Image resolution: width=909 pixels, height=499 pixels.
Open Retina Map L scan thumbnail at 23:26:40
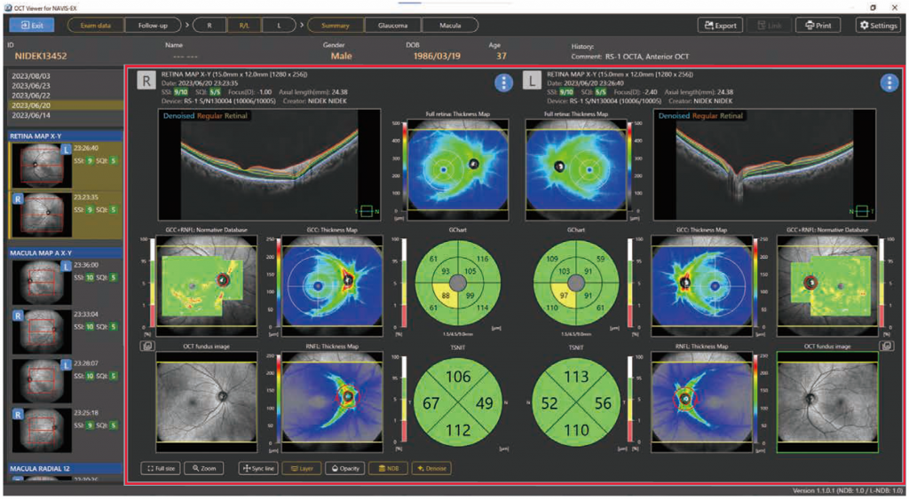pos(41,165)
